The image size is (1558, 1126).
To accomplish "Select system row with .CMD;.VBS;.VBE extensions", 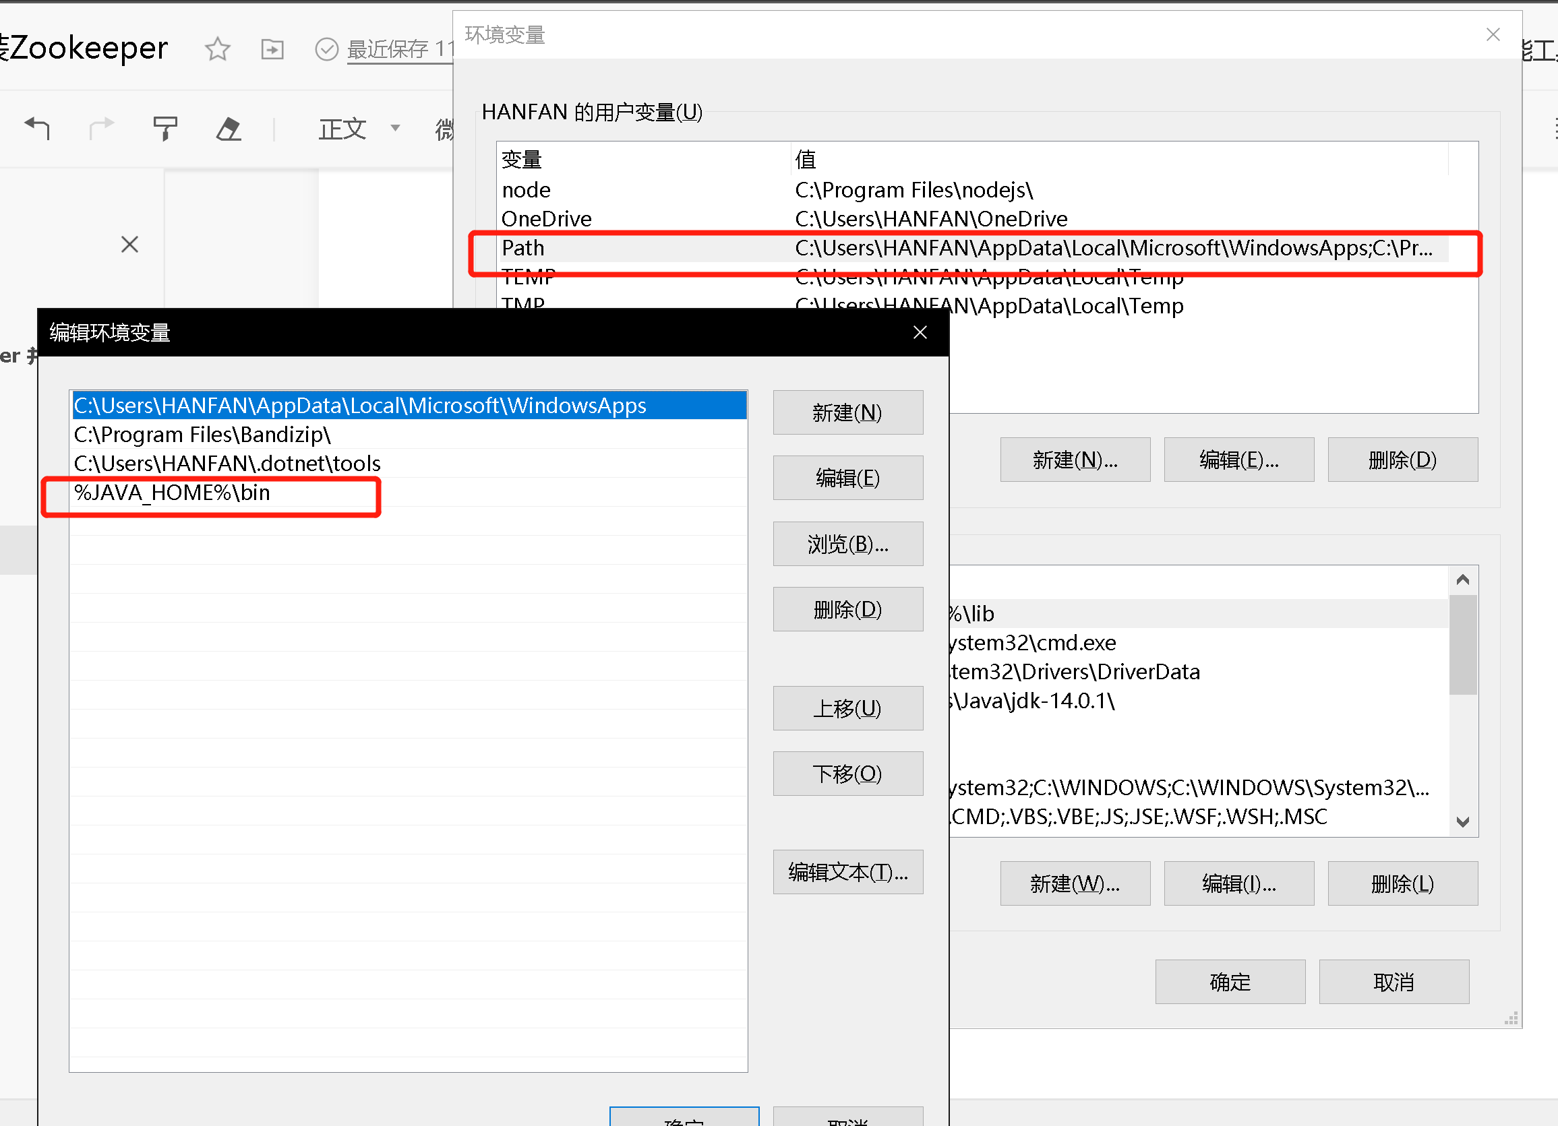I will pyautogui.click(x=1199, y=816).
